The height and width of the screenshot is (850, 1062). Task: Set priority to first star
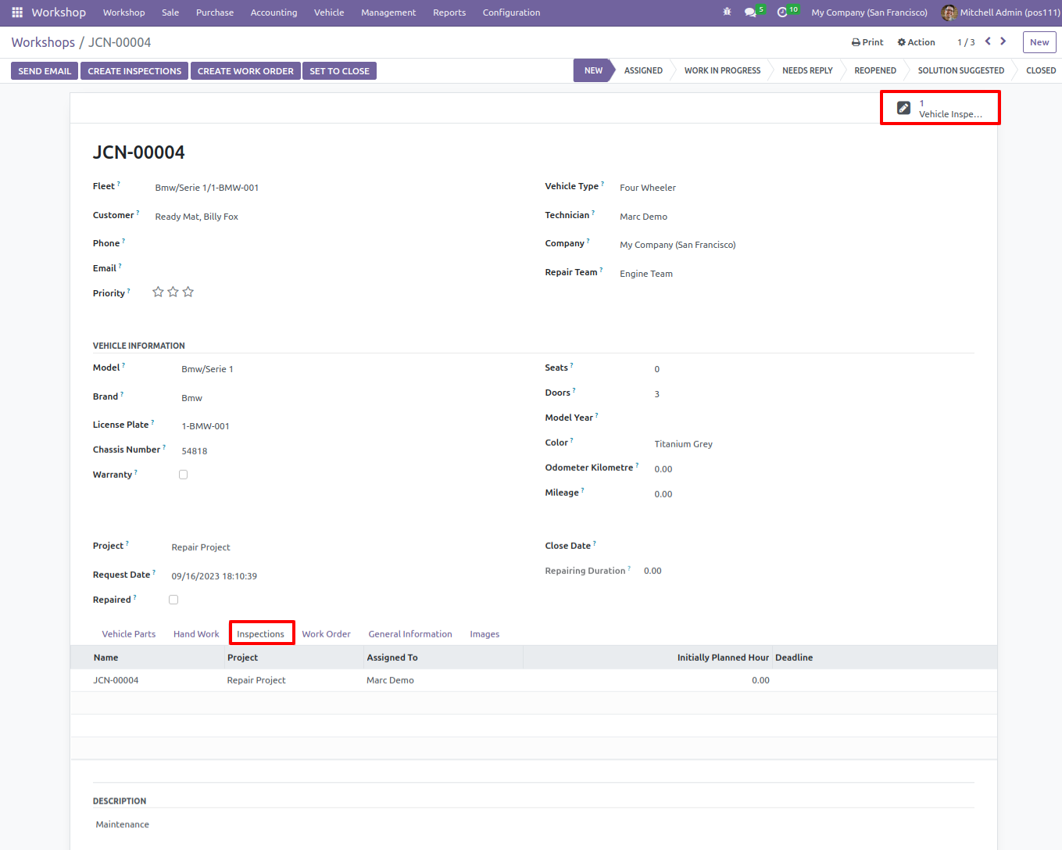(158, 292)
